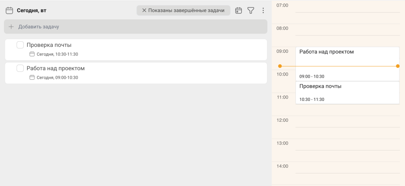
Task: Open the Работа над проектом task in the list
Action: pyautogui.click(x=136, y=73)
